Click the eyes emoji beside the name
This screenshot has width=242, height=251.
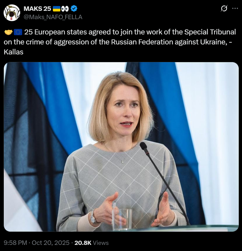click(x=65, y=9)
